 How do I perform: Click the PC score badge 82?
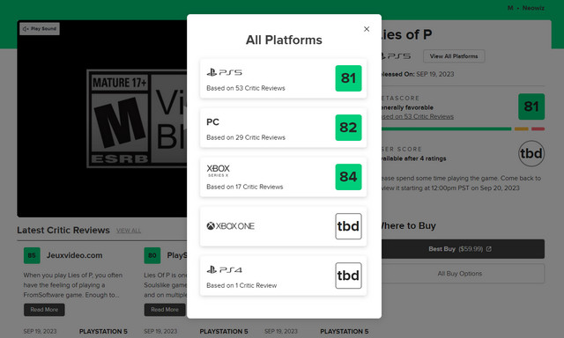point(348,128)
